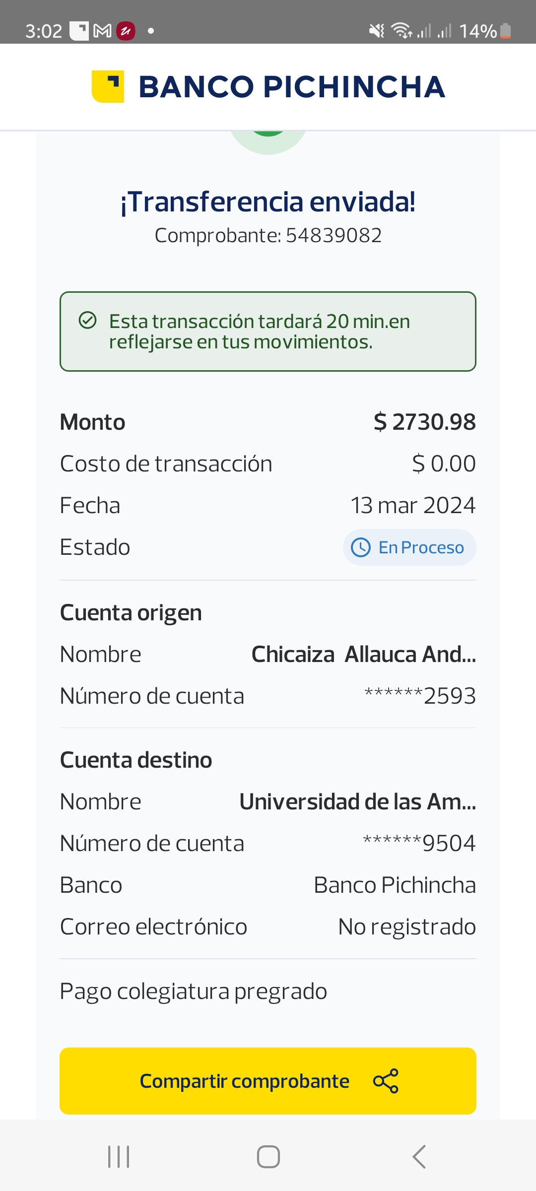The width and height of the screenshot is (536, 1191).
Task: Tap the Banco Pichincha yellow logo icon
Action: click(108, 86)
